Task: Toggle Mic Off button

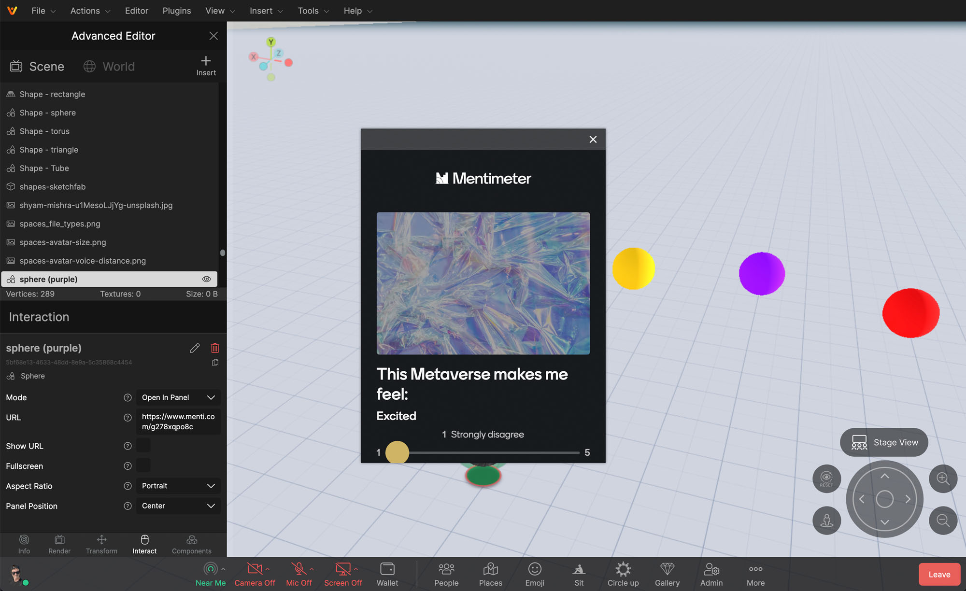Action: point(299,574)
